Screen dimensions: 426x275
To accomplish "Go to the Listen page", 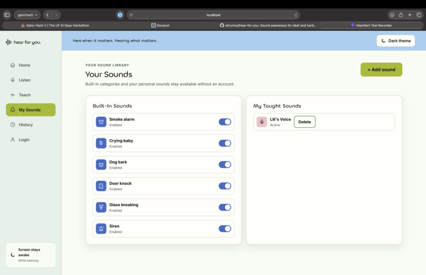I will [x=31, y=80].
